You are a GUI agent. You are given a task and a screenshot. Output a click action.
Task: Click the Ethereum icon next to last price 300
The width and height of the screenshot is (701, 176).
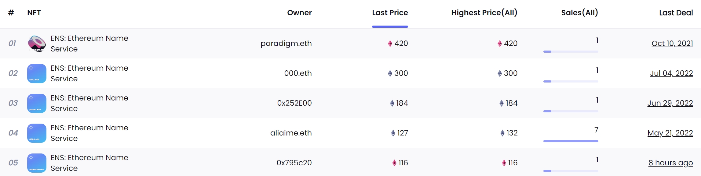[x=390, y=73]
